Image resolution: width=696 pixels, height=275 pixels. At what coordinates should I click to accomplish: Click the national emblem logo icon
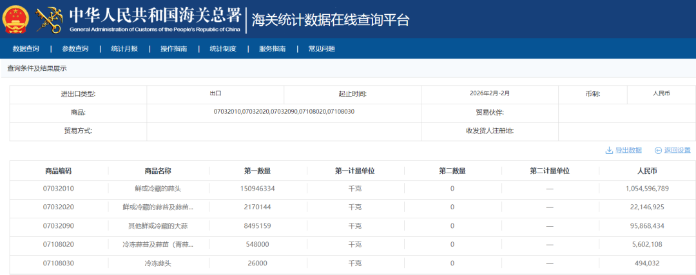pyautogui.click(x=16, y=19)
